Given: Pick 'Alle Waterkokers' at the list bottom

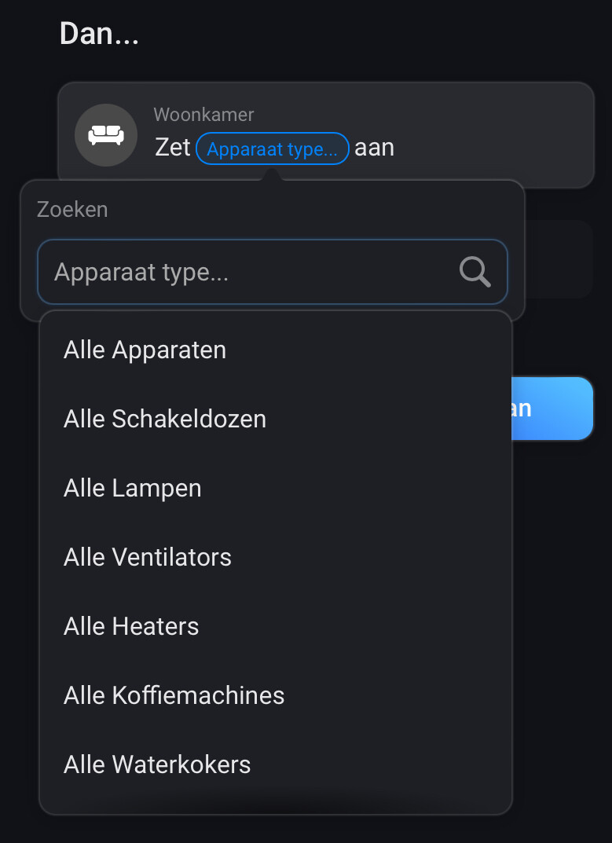Looking at the screenshot, I should [157, 764].
